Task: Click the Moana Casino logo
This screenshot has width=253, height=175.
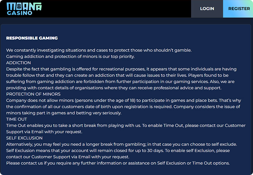Action: [x=24, y=9]
